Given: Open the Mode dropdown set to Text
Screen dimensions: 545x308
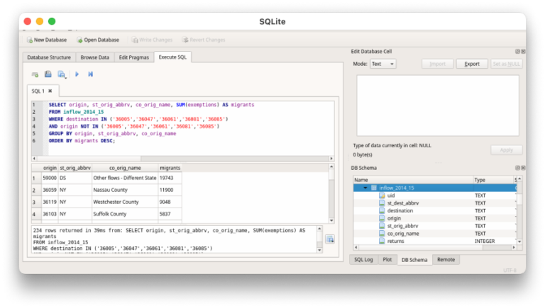Looking at the screenshot, I should (382, 64).
